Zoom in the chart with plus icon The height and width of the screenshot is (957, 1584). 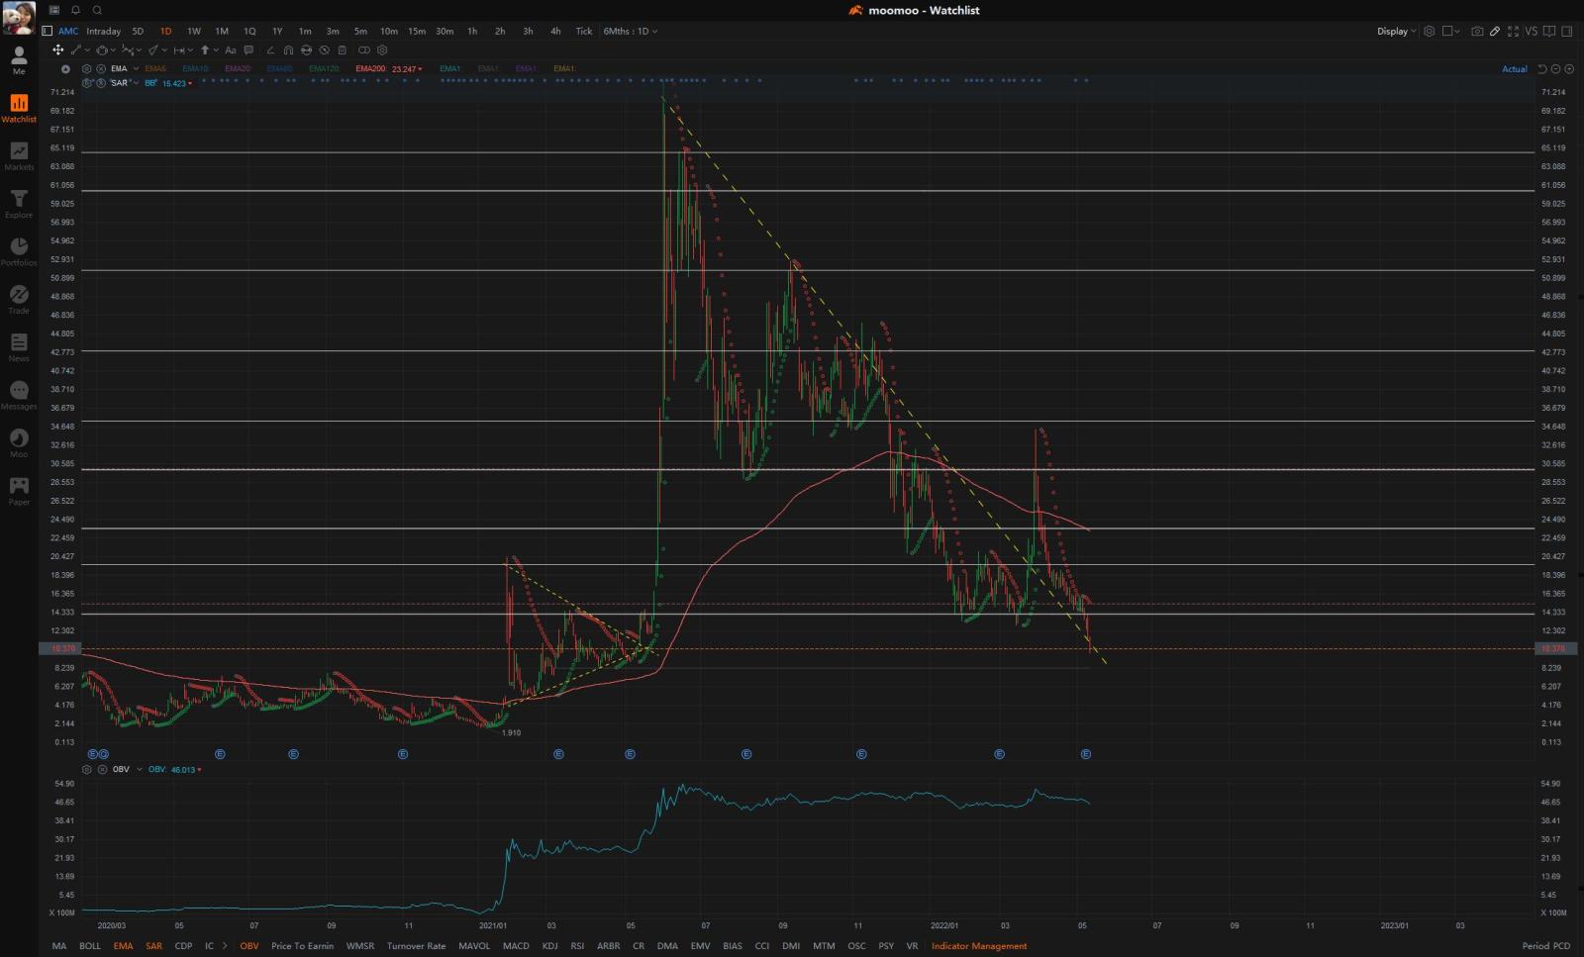[x=1569, y=68]
